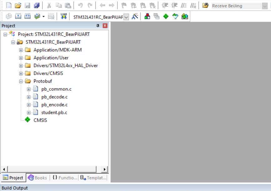Select student.pb.c in project tree
The image size is (271, 191).
click(54, 113)
